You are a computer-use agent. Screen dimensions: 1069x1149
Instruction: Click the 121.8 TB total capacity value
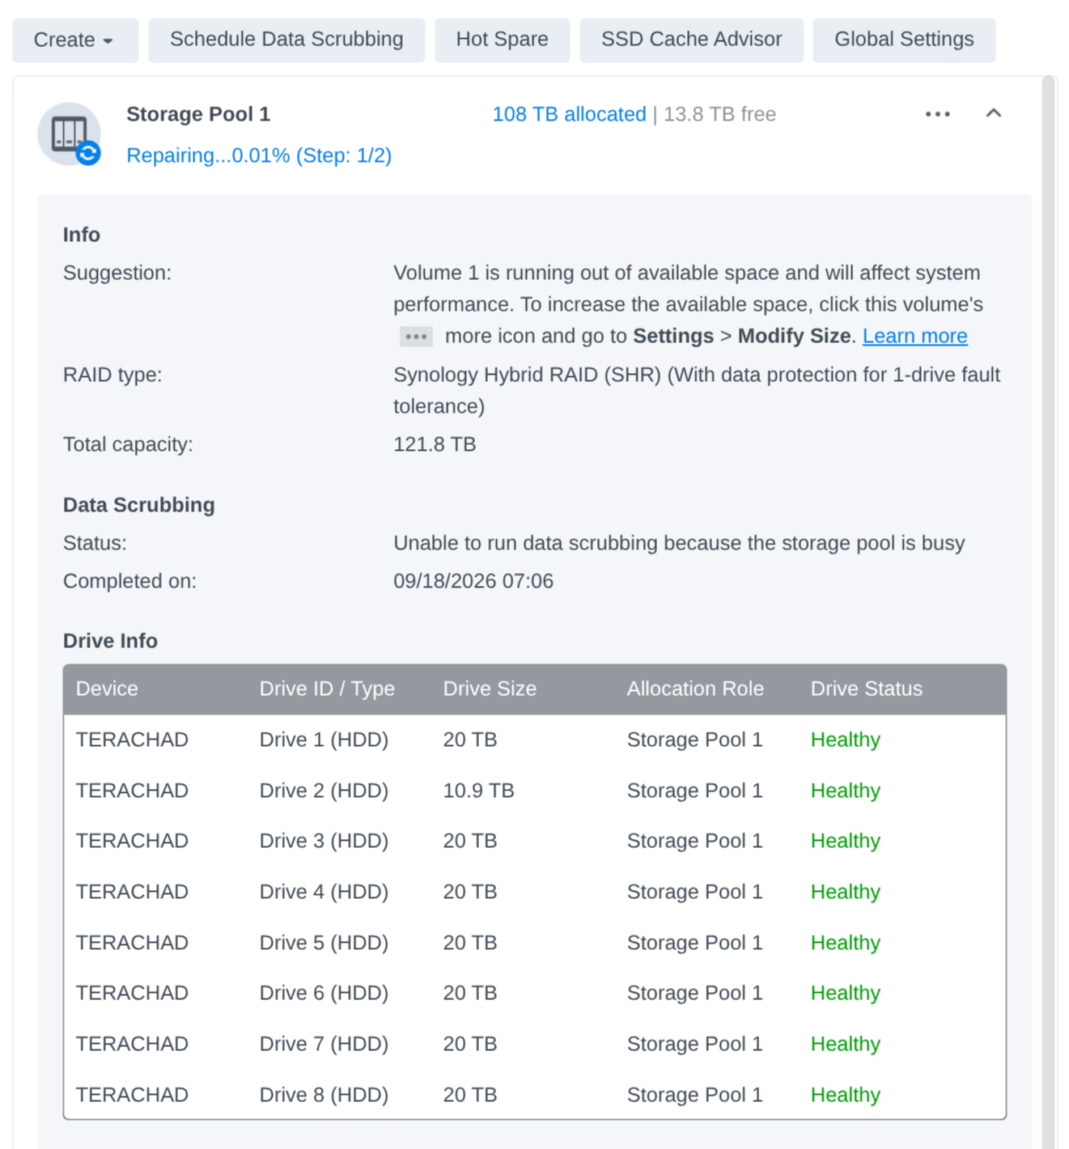point(435,444)
